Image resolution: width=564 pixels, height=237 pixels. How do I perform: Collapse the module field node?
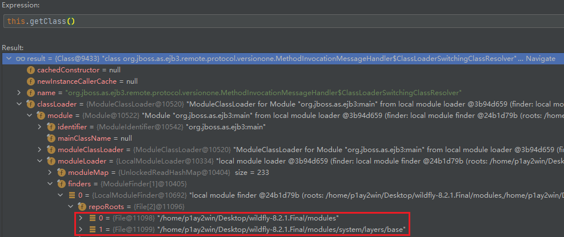pos(29,116)
